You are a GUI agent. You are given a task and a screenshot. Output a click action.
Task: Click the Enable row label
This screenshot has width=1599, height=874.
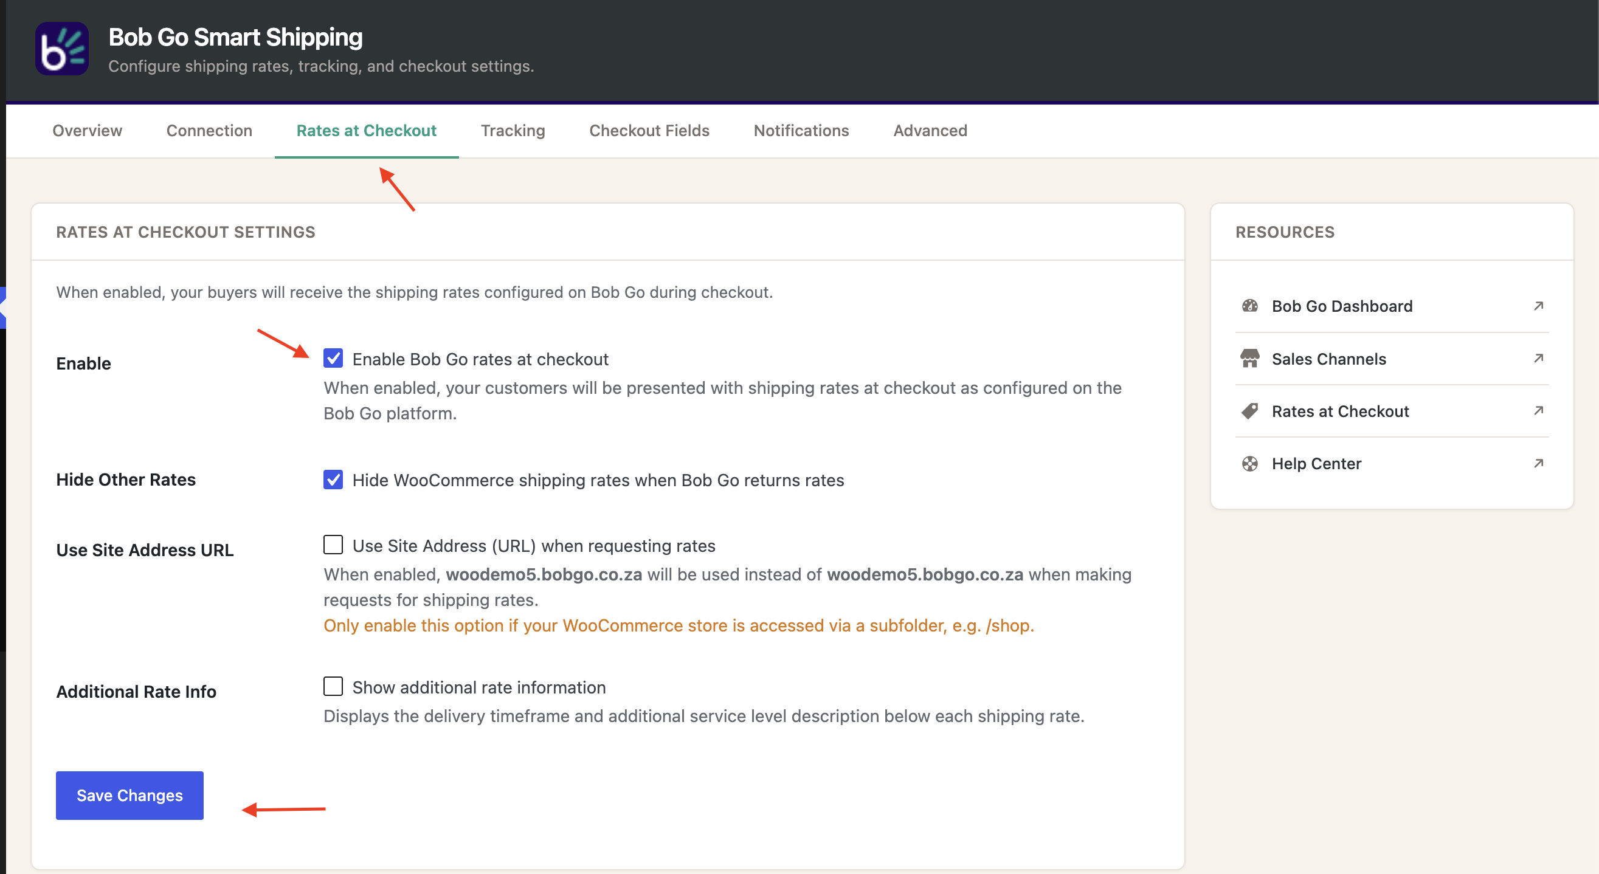pos(84,363)
